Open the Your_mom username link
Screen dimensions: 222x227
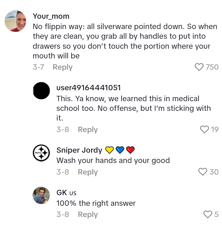[x=51, y=16]
